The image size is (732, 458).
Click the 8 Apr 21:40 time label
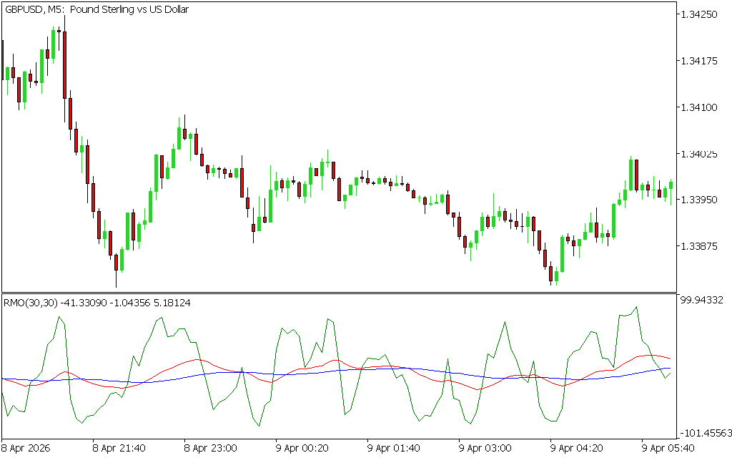(x=119, y=448)
